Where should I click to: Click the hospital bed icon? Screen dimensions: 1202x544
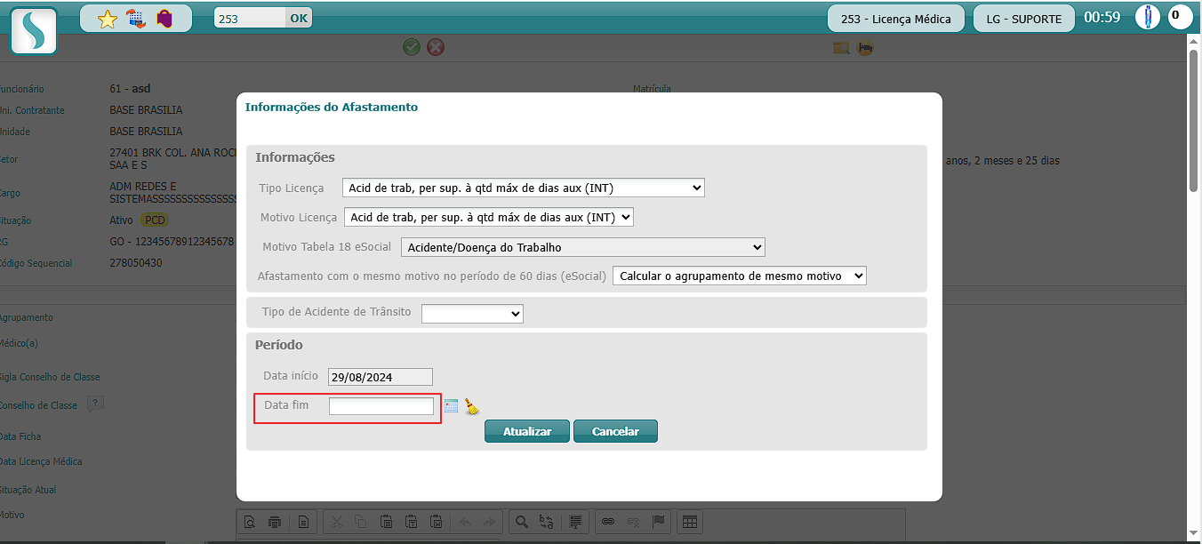pyautogui.click(x=864, y=48)
